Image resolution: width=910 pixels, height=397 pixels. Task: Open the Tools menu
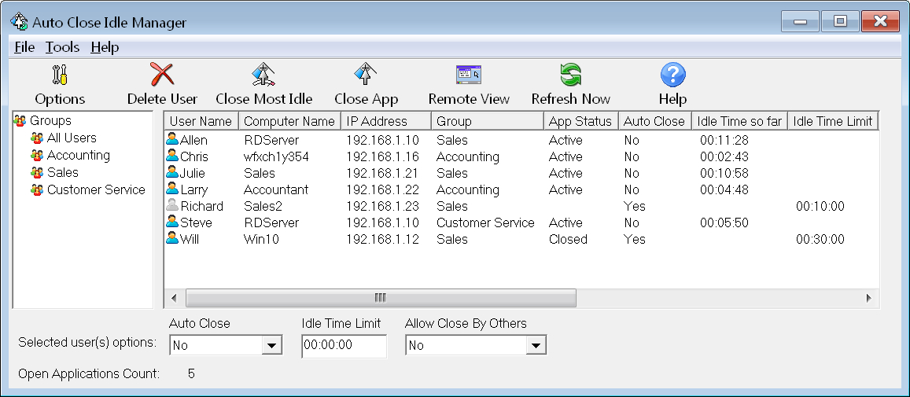click(x=63, y=48)
